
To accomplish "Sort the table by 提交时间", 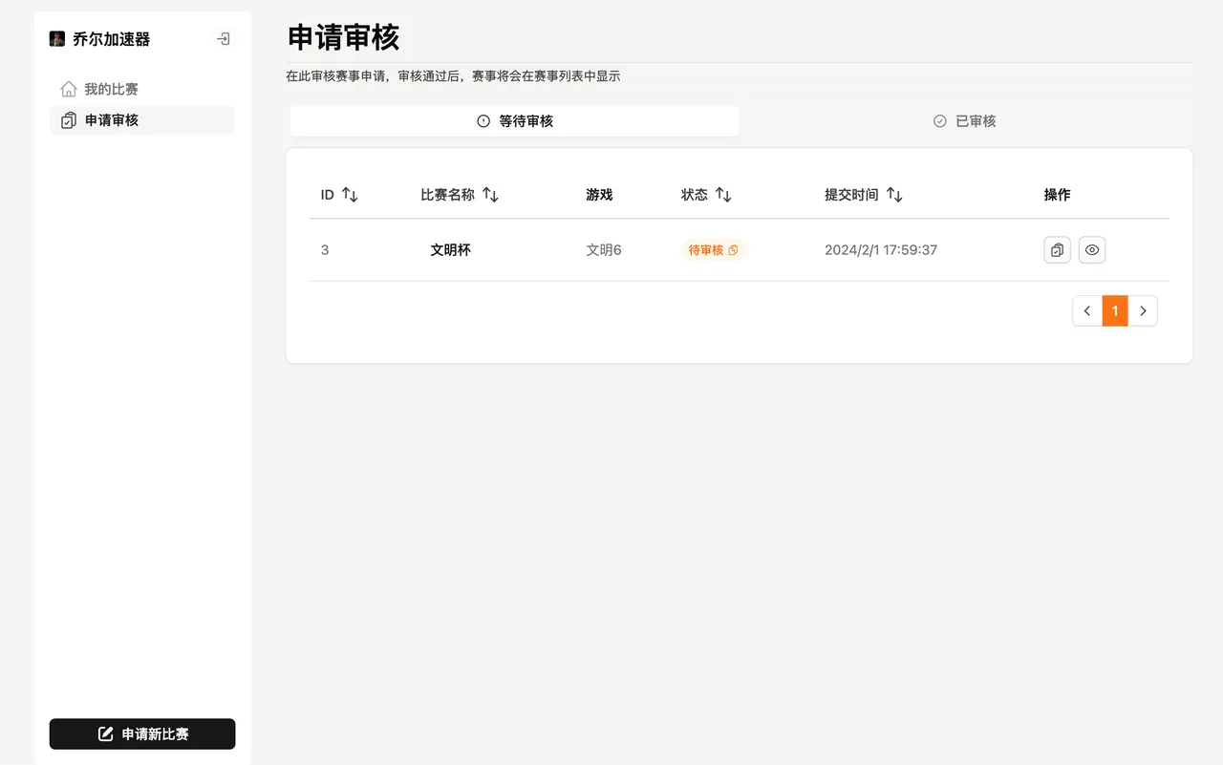I will point(864,195).
